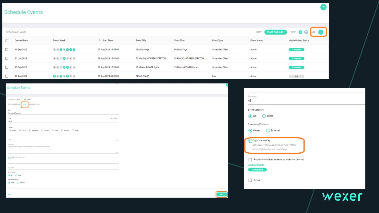The height and width of the screenshot is (213, 379).
Task: Open the Start Time ASC sort dropdown
Action: [276, 32]
